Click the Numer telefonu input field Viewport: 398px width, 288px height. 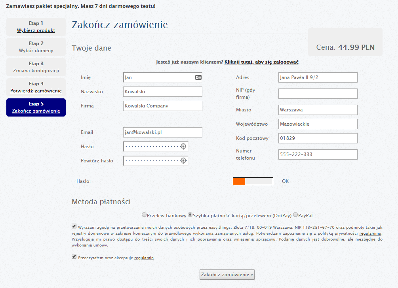pos(318,154)
